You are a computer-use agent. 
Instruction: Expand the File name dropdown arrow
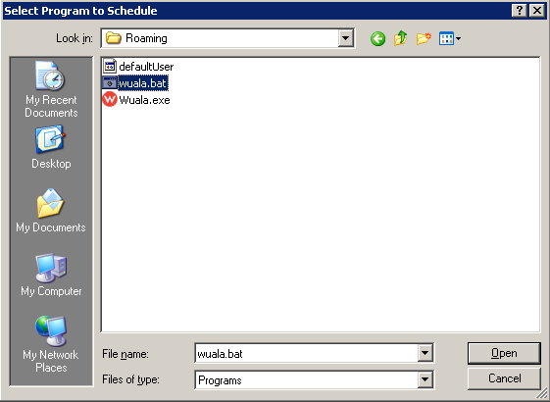click(x=425, y=353)
